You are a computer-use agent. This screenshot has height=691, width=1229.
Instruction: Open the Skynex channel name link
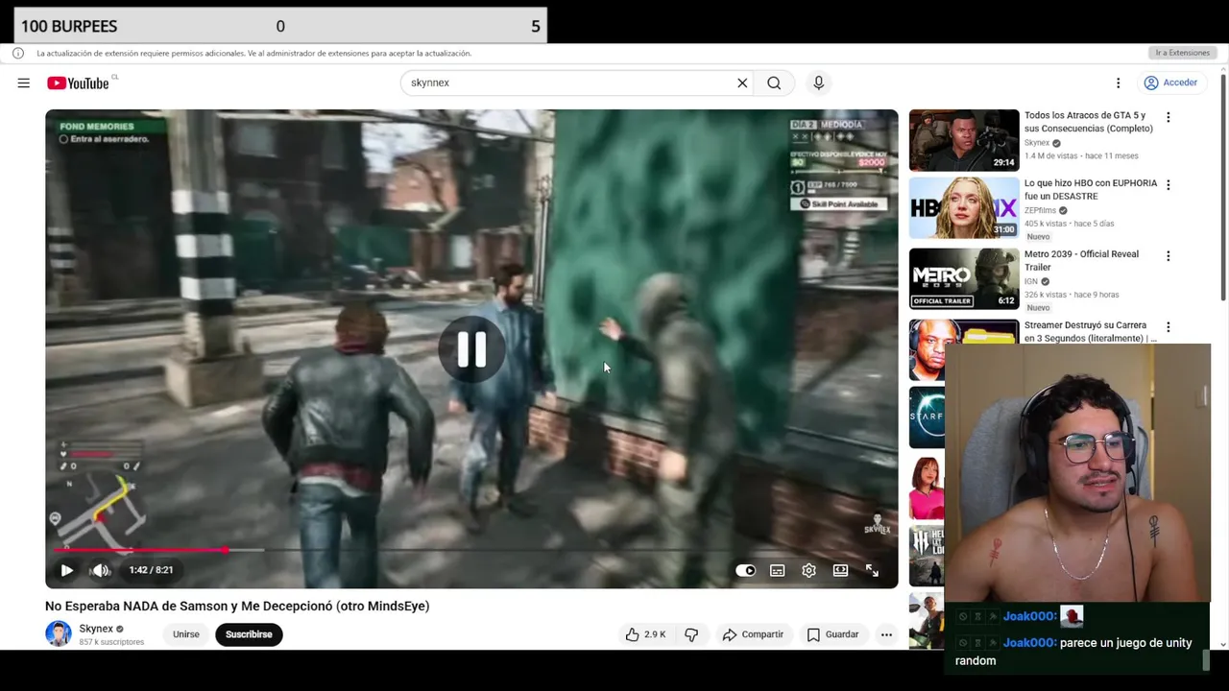(95, 629)
